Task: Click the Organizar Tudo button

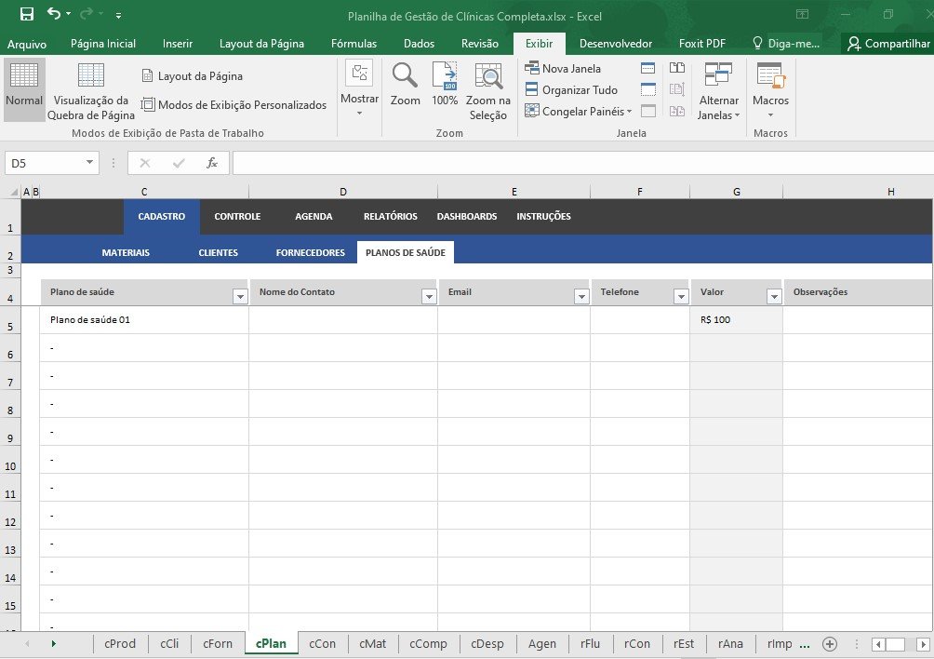Action: pyautogui.click(x=570, y=90)
